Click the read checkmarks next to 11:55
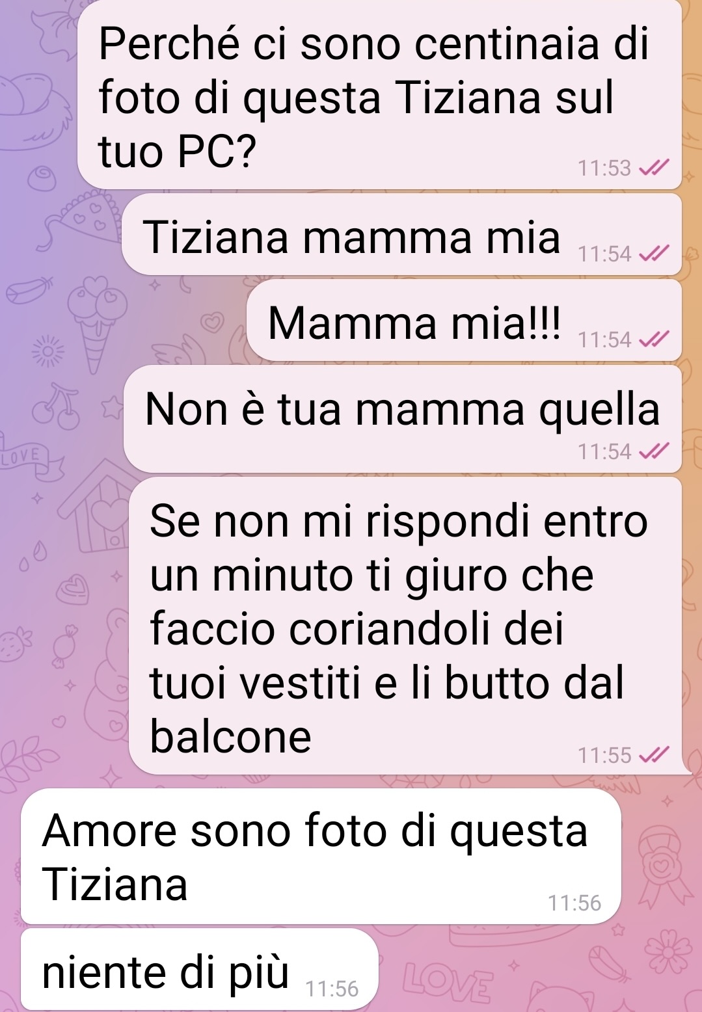This screenshot has height=1012, width=702. [654, 755]
